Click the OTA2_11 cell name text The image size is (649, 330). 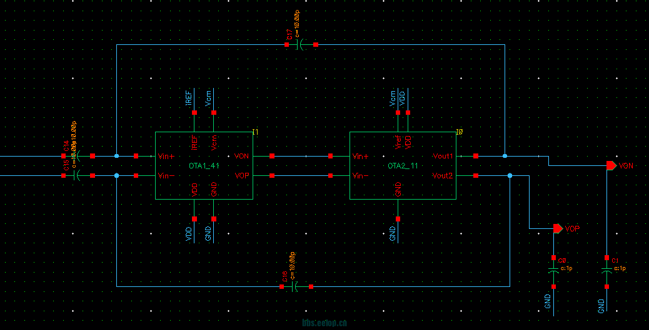[x=403, y=166]
